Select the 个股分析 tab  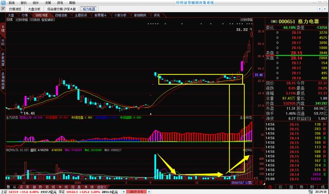[x=120, y=15]
